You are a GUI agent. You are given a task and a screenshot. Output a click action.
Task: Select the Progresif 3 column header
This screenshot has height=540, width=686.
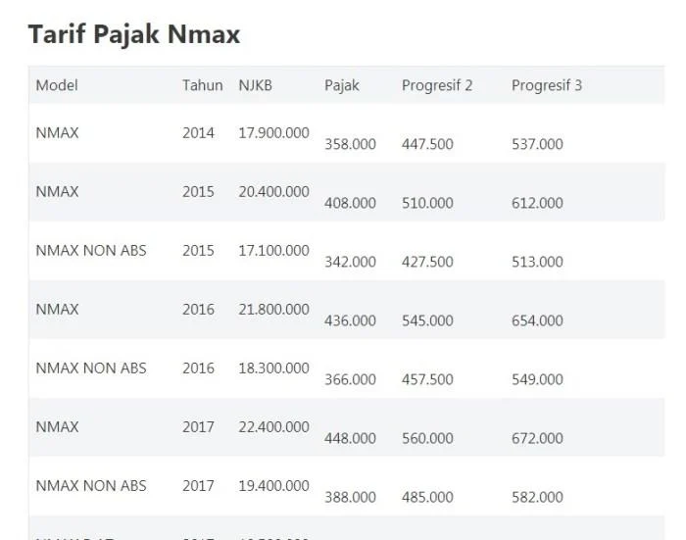pos(547,86)
